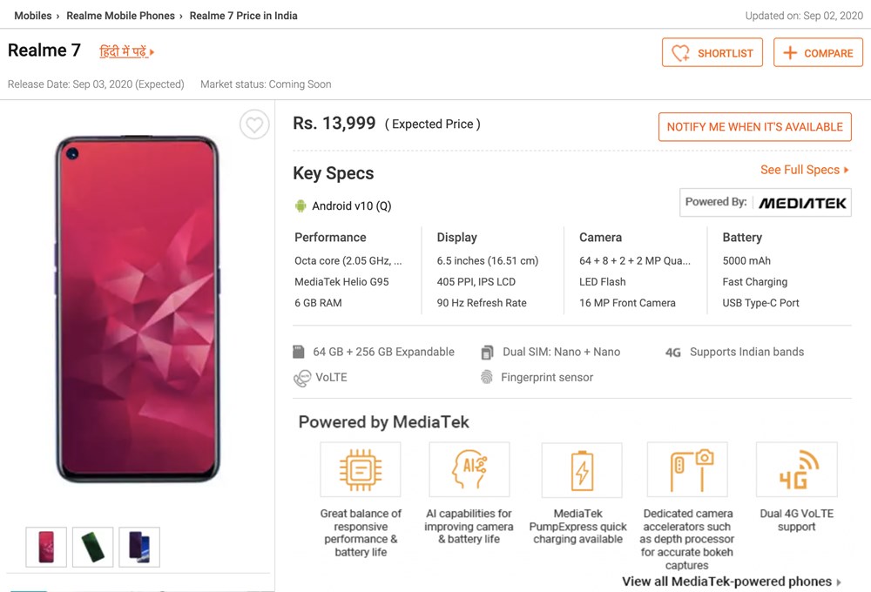Click the PumpExpress quick charging battery icon

[x=581, y=468]
